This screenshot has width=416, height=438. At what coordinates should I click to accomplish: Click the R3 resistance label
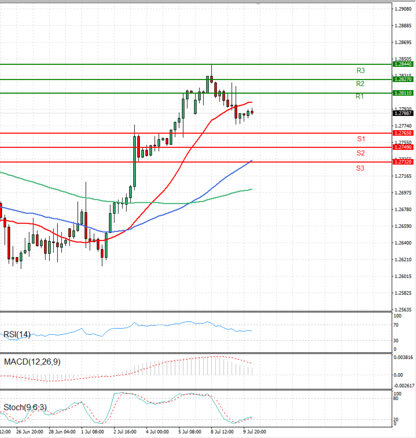[x=361, y=70]
